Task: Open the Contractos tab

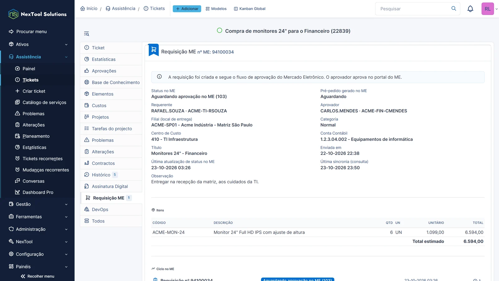Action: tap(111, 163)
